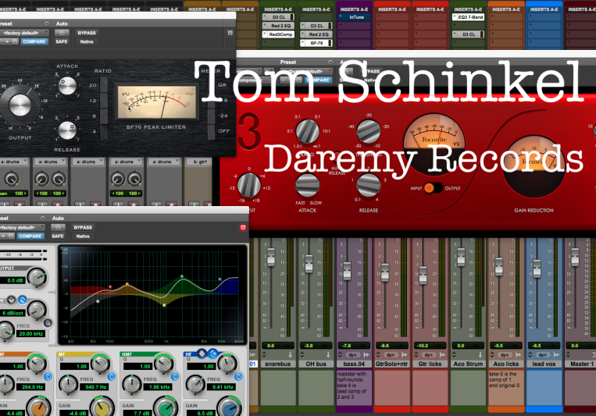Image resolution: width=596 pixels, height=416 pixels.
Task: Open the EQ window Preset menu arrow
Action: coord(42,218)
